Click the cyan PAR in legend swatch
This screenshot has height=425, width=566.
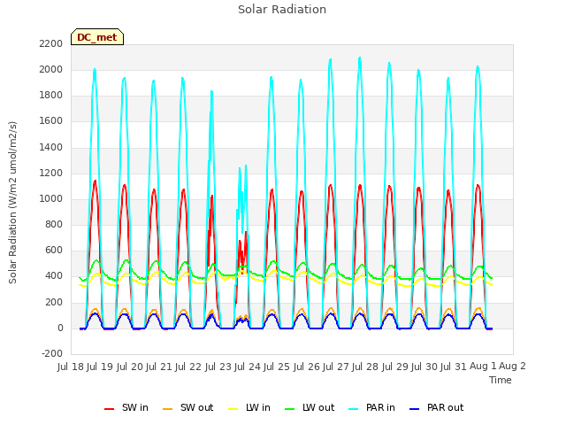click(354, 409)
